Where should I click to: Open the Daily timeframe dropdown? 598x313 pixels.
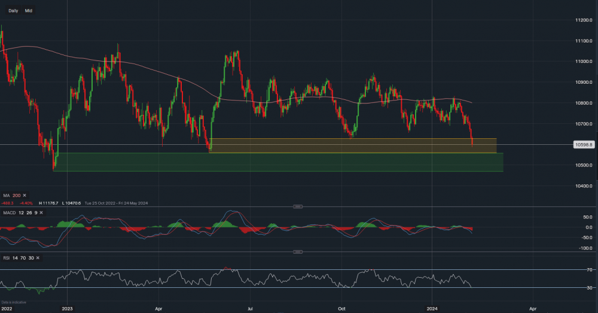(x=13, y=11)
